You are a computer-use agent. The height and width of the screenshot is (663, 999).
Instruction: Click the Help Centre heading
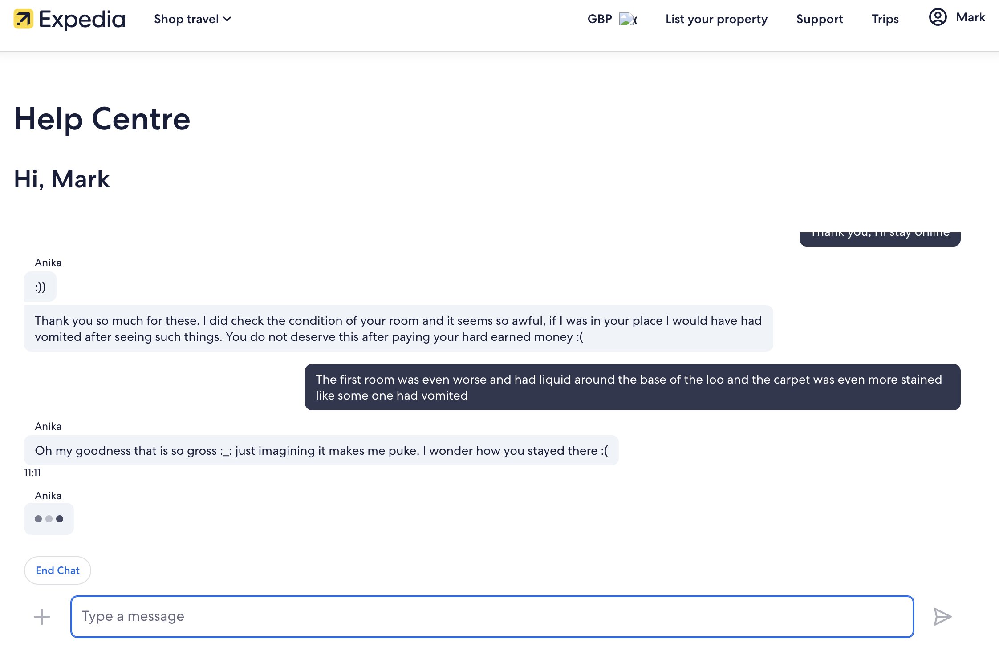[x=102, y=119]
